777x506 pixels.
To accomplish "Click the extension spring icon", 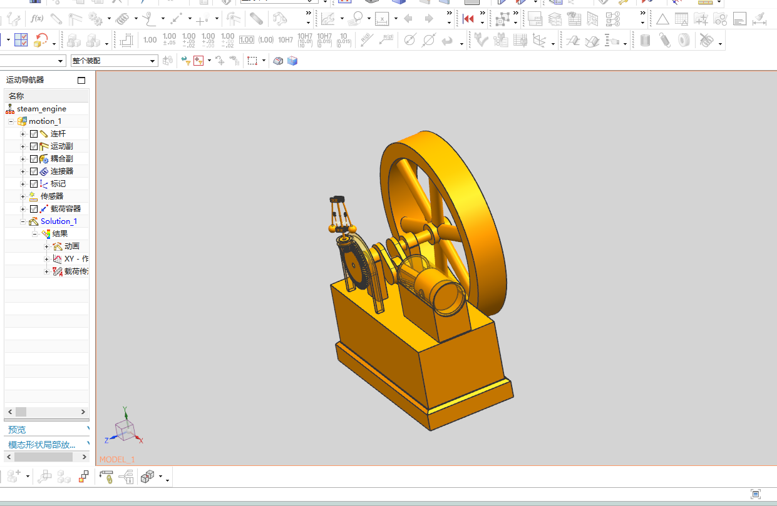I will 665,41.
